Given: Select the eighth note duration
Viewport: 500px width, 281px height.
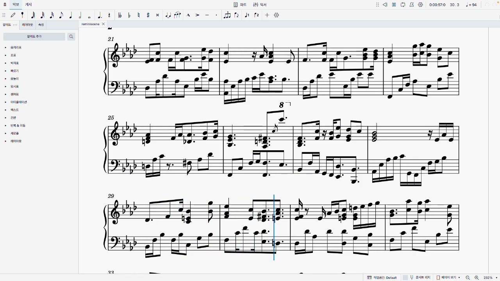Looking at the screenshot, I should click(61, 15).
